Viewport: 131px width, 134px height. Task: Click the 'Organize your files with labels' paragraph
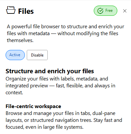(x=60, y=86)
